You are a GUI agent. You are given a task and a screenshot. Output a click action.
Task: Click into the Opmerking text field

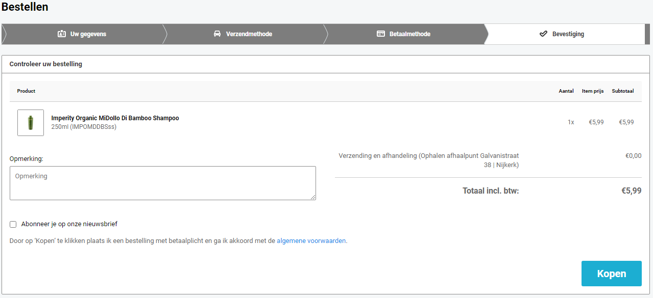point(162,183)
